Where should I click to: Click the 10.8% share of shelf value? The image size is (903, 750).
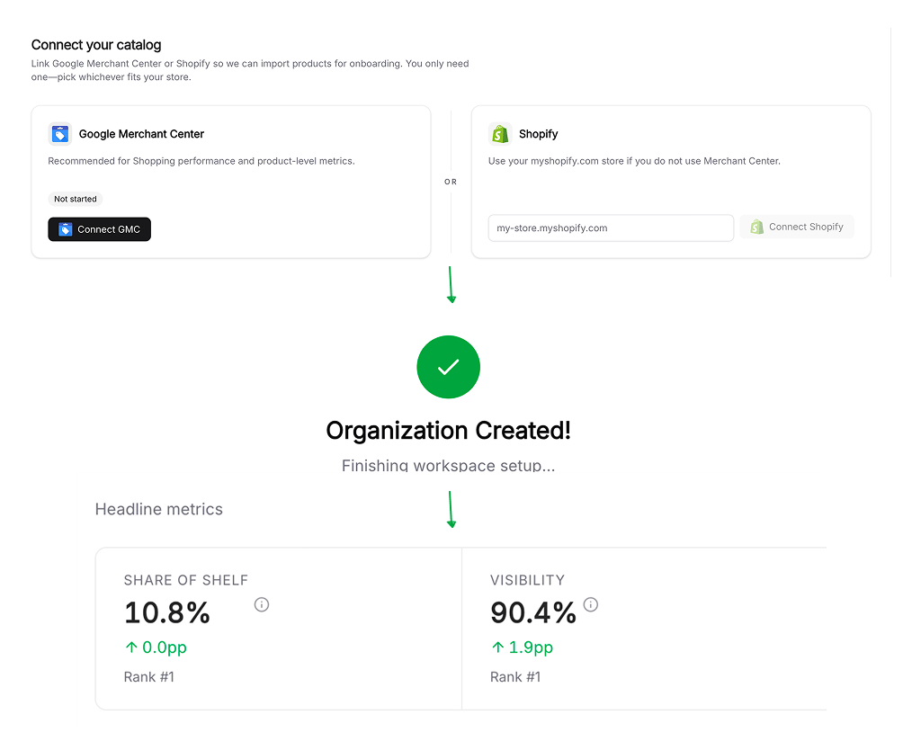pos(167,612)
